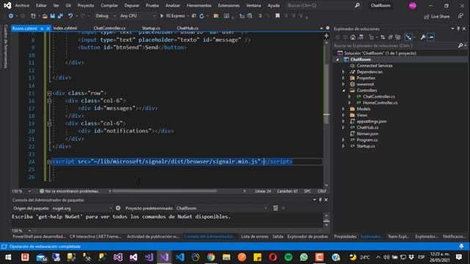The height and width of the screenshot is (264, 470).
Task: Clear the package manager console
Action: point(275,208)
